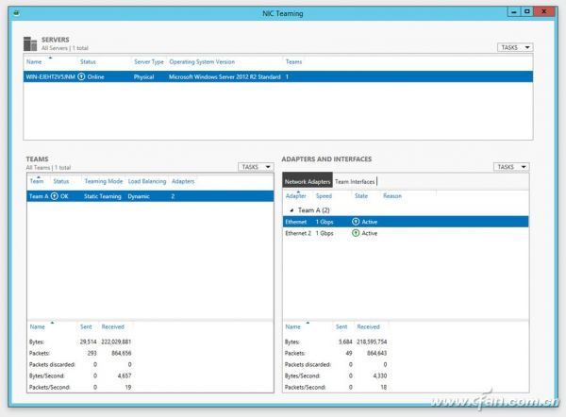Click the Received header in adapter statistics

(x=368, y=326)
